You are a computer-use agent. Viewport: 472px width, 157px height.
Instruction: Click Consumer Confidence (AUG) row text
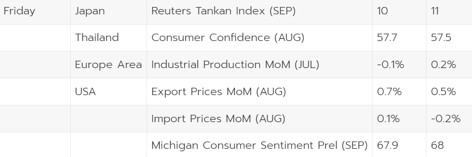point(228,38)
